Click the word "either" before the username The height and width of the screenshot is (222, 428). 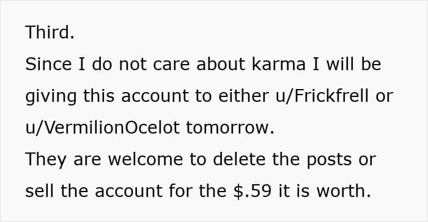(x=243, y=96)
